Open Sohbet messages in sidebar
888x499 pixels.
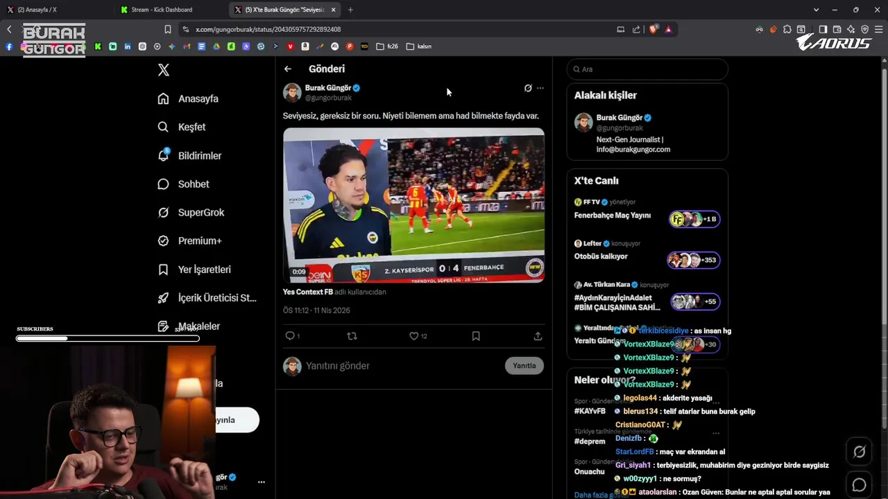point(183,184)
